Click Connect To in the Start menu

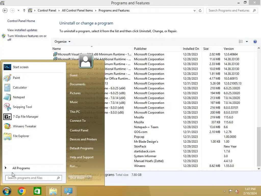[77, 121]
